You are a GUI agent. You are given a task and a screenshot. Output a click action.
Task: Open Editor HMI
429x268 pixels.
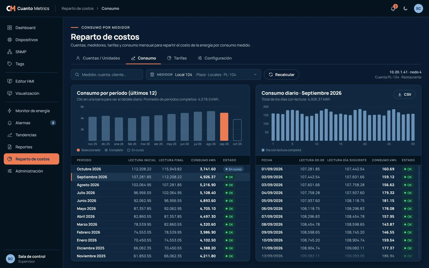click(31, 81)
